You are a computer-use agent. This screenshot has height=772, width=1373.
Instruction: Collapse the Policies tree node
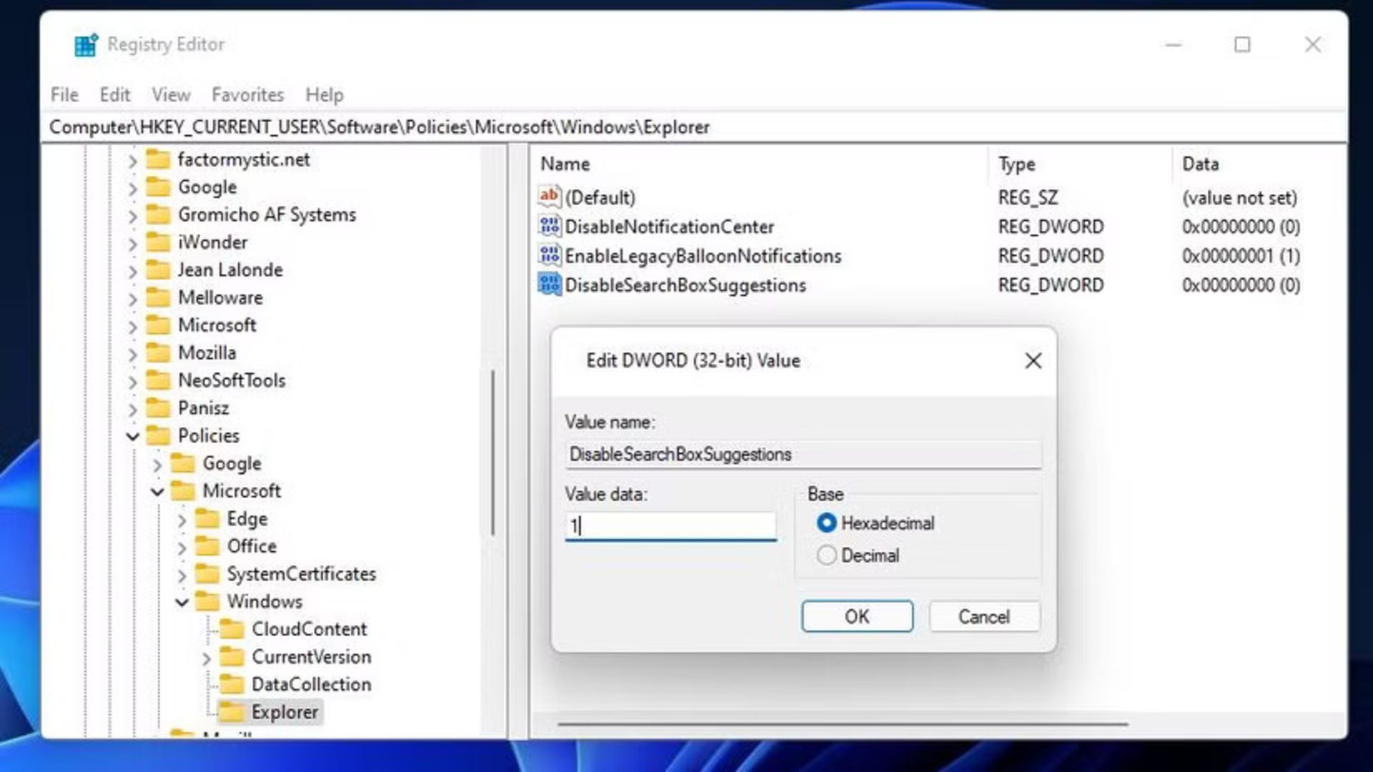pos(133,436)
